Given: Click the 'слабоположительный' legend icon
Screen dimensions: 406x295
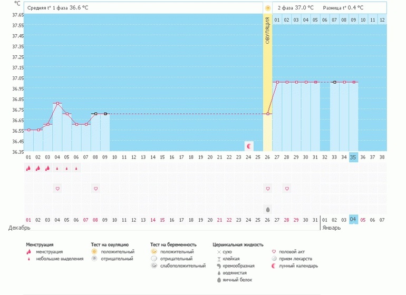Looking at the screenshot, I should 154,265.
